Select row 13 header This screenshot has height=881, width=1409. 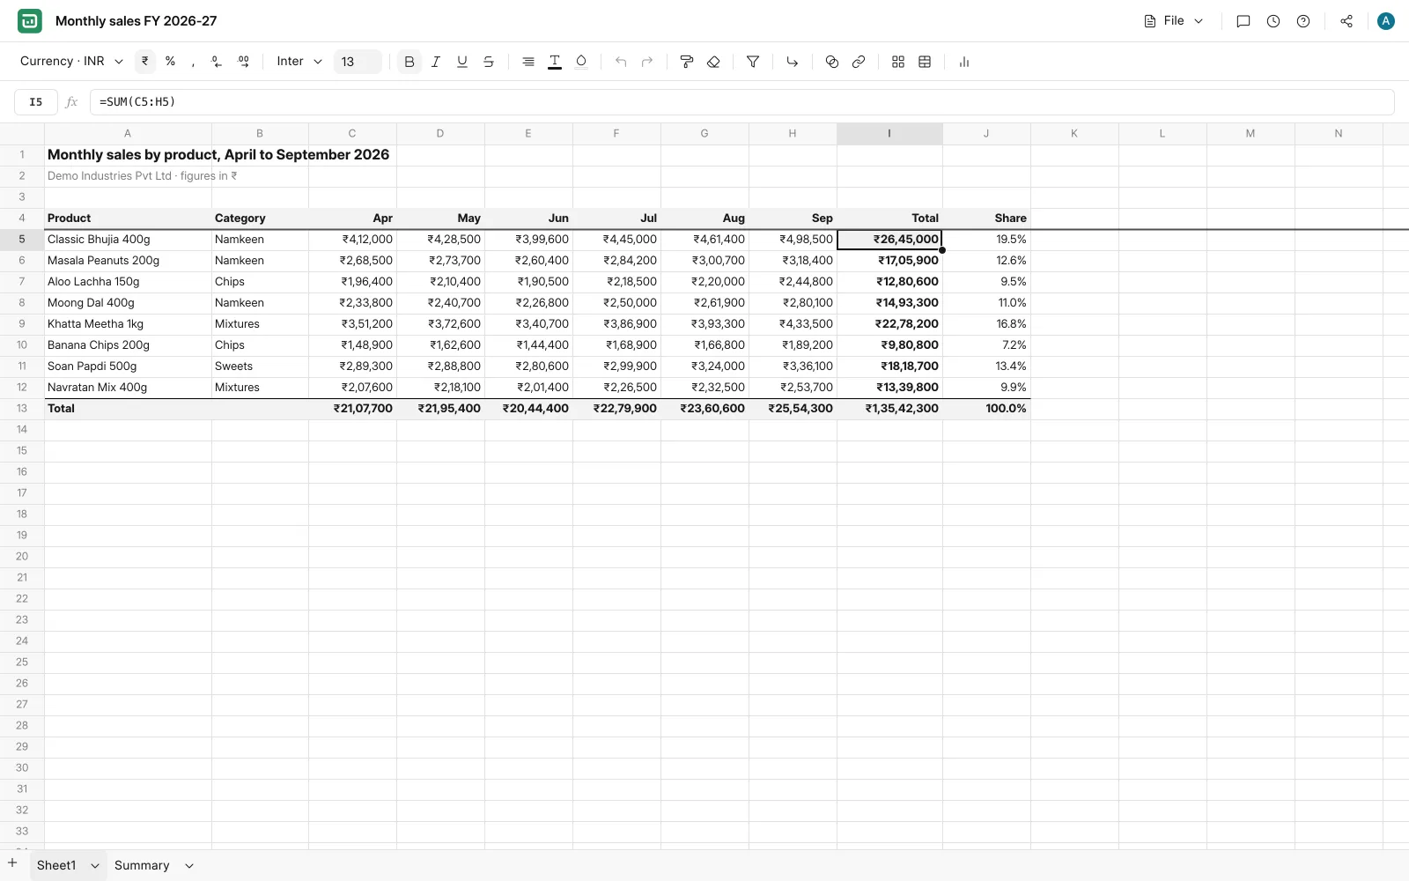(x=22, y=409)
